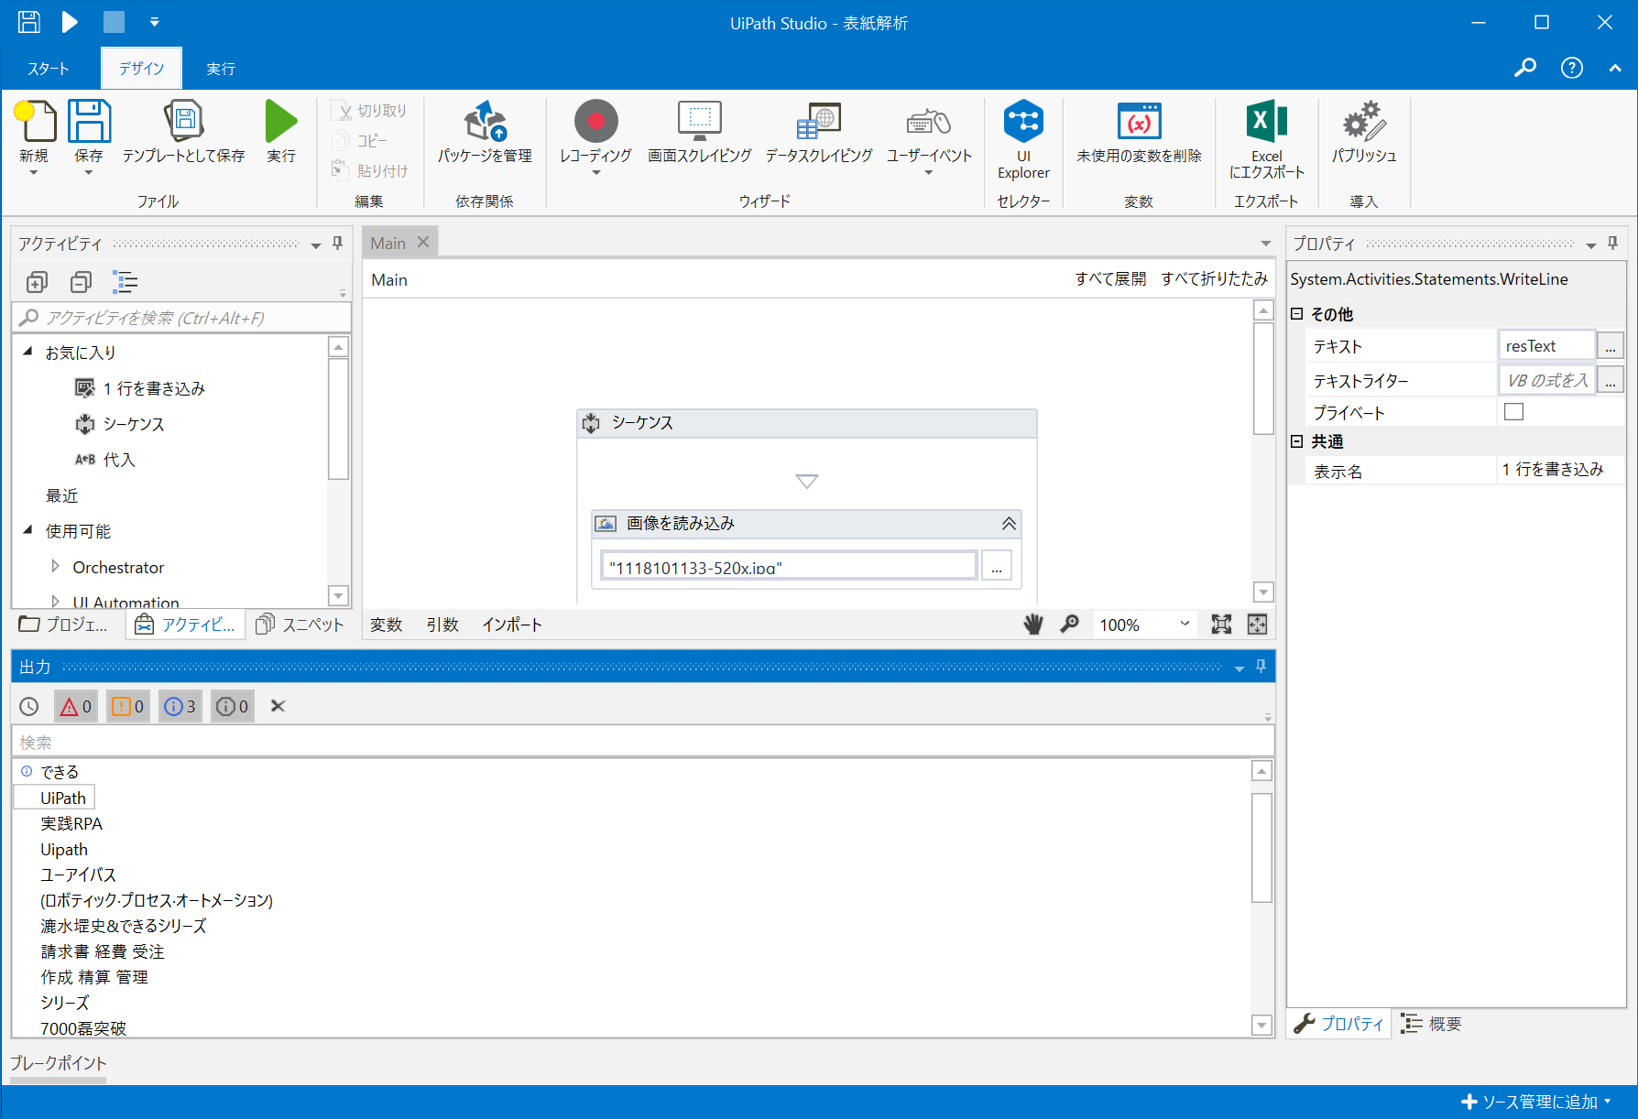Screen dimensions: 1638x1119
Task: Collapse the 画像を読み込み activity
Action: pyautogui.click(x=1009, y=523)
